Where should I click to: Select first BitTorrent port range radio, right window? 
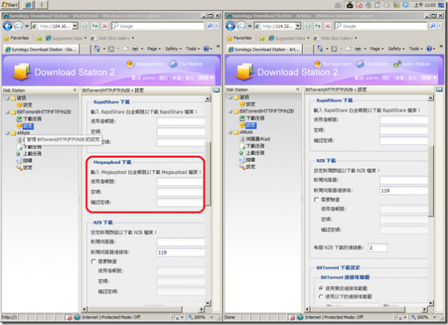[321, 288]
